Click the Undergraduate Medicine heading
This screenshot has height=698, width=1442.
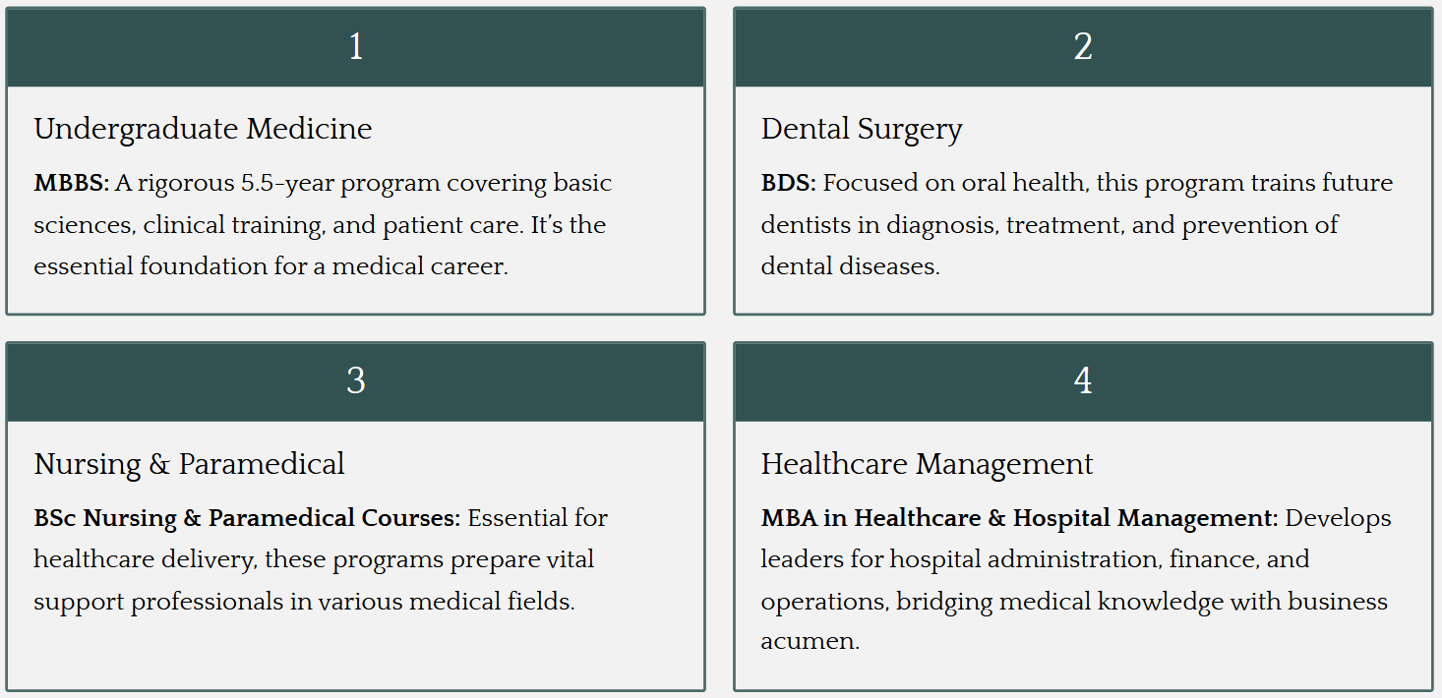tap(203, 129)
